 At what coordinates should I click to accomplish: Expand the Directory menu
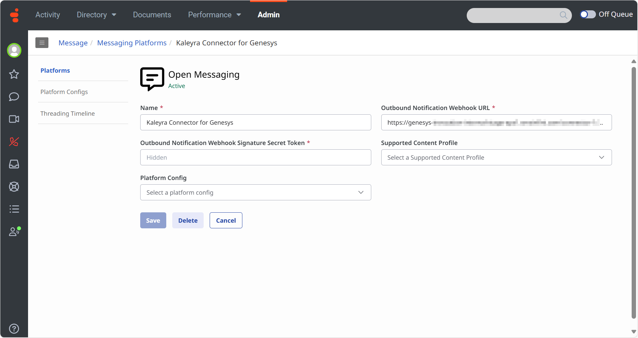96,15
